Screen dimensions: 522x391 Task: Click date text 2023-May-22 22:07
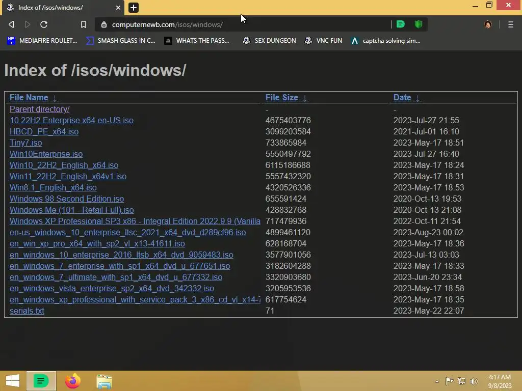(x=428, y=311)
